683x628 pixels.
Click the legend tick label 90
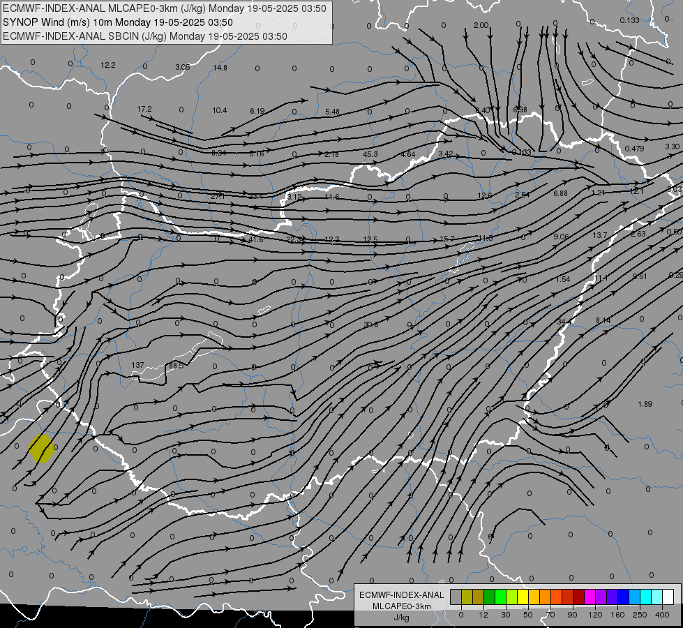[572, 615]
